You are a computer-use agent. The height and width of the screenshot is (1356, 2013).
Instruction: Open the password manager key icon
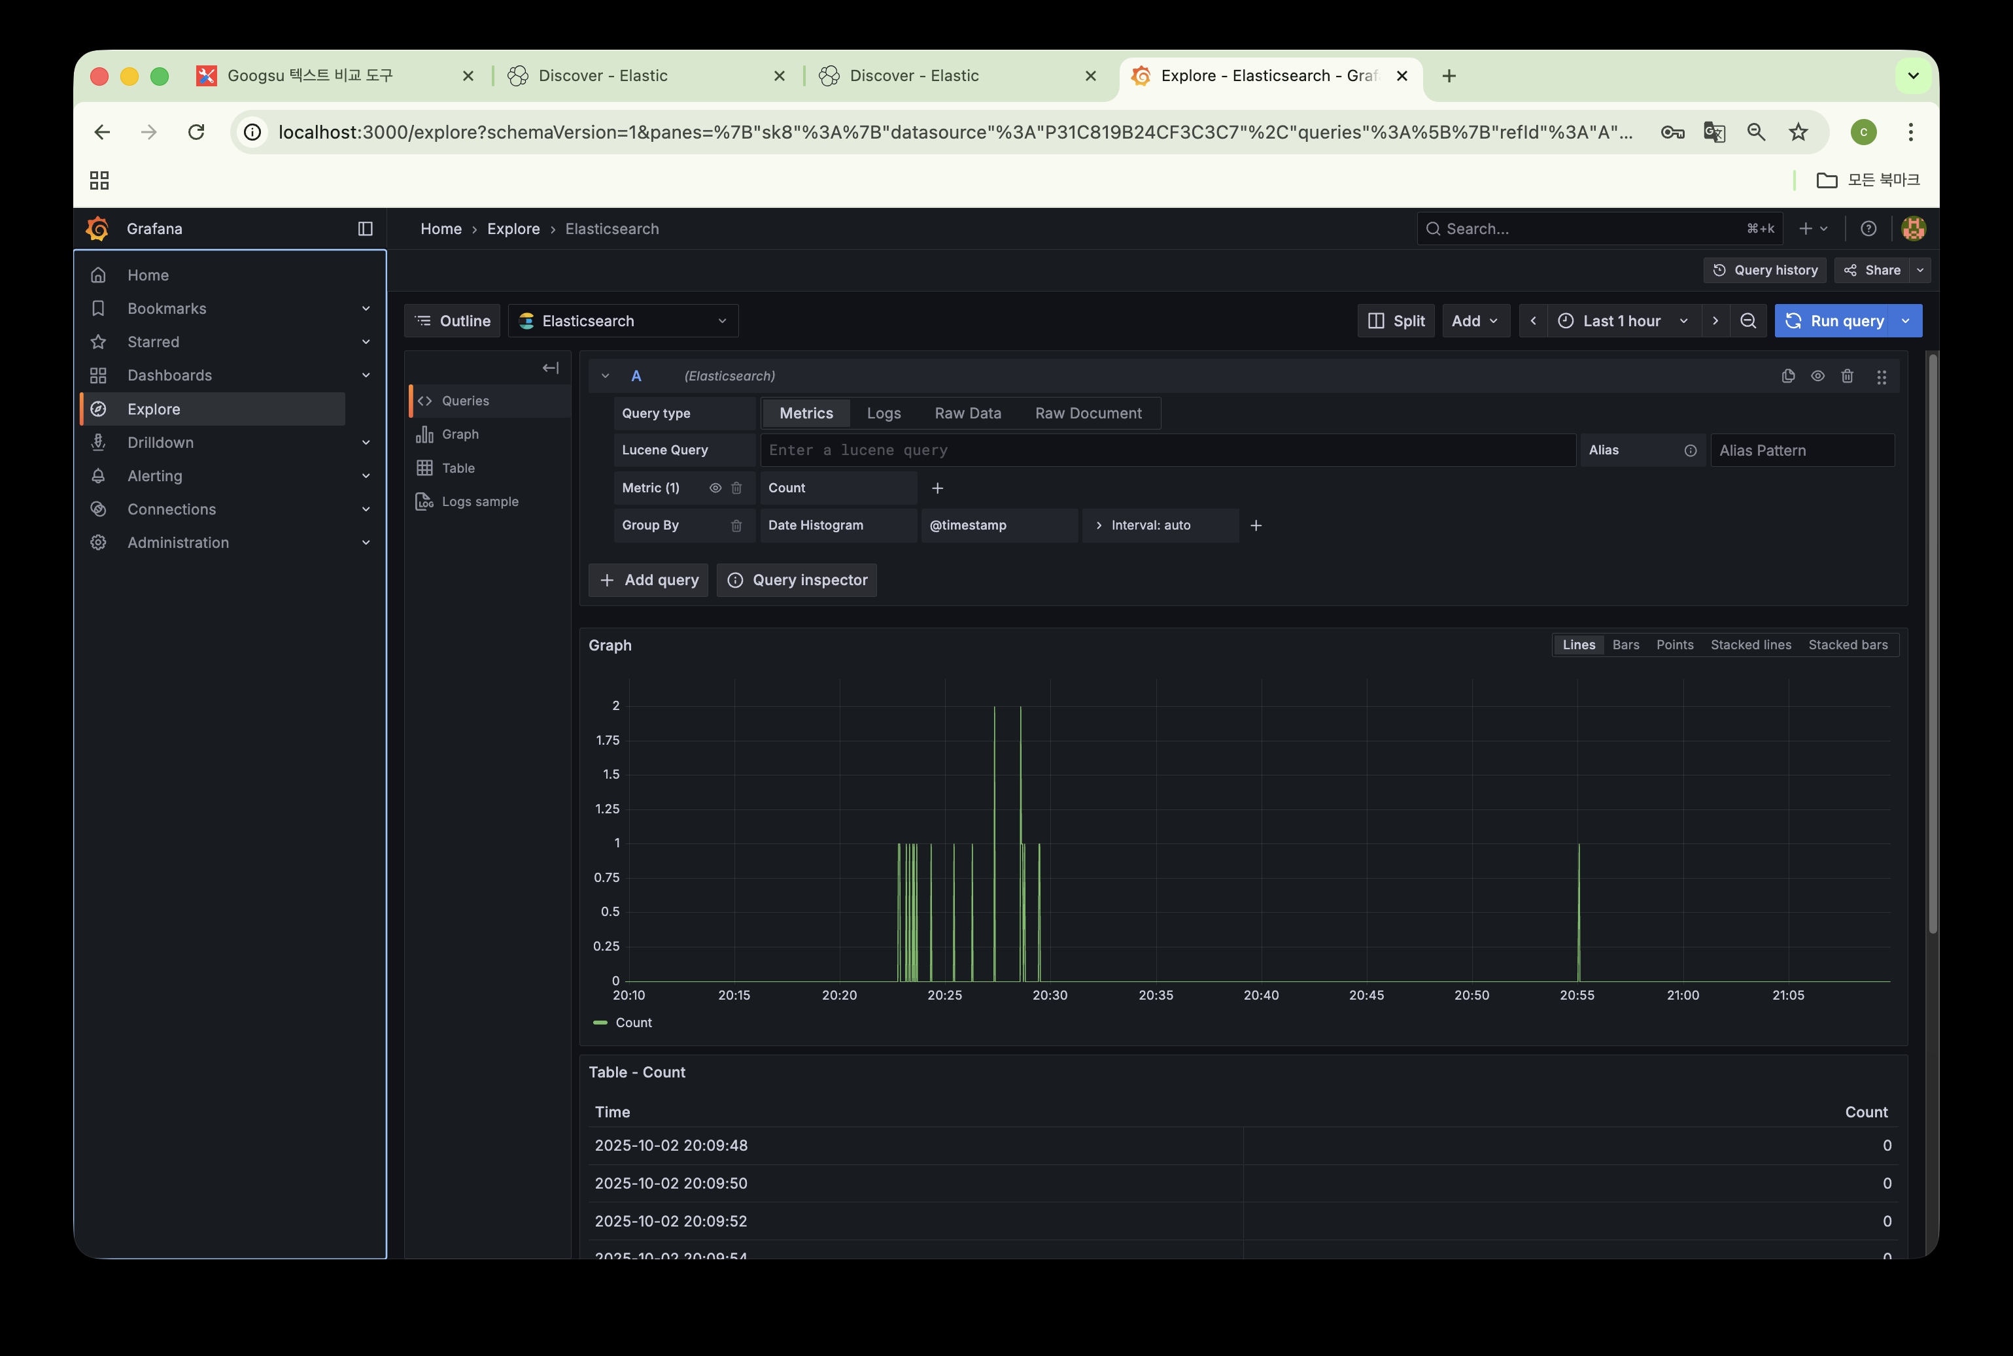(x=1672, y=131)
